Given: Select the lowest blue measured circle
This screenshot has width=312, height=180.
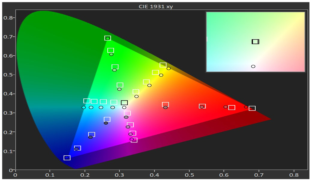Looking at the screenshot, I should [76, 149].
